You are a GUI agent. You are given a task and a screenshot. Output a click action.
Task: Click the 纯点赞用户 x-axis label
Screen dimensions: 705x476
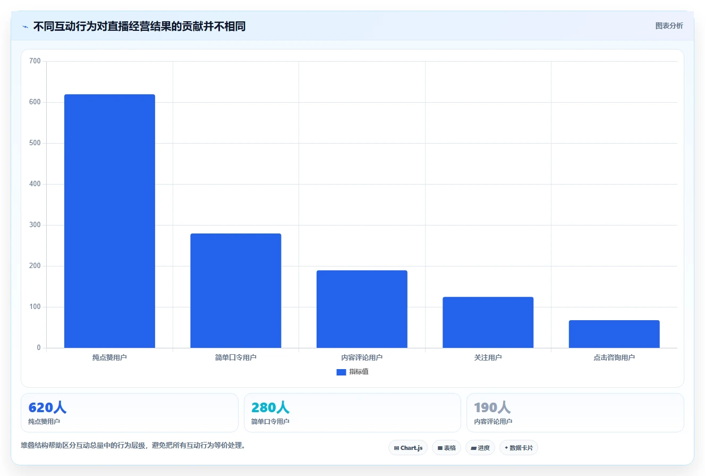click(109, 357)
